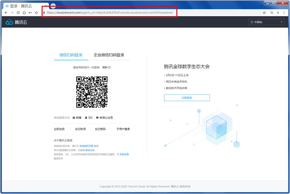This screenshot has width=290, height=194.
Task: Open the browser home page icon
Action: [x=24, y=13]
